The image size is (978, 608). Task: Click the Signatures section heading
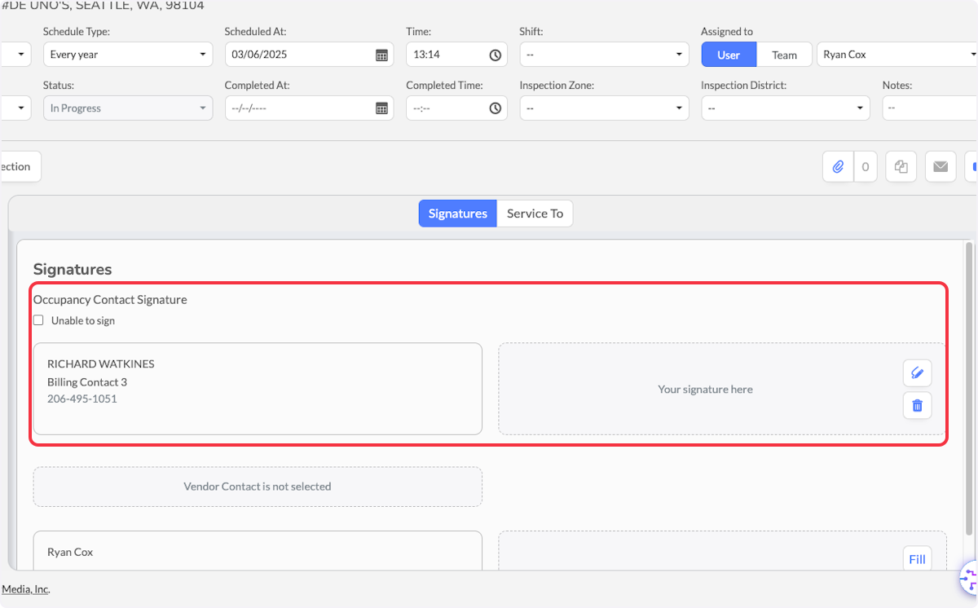73,269
